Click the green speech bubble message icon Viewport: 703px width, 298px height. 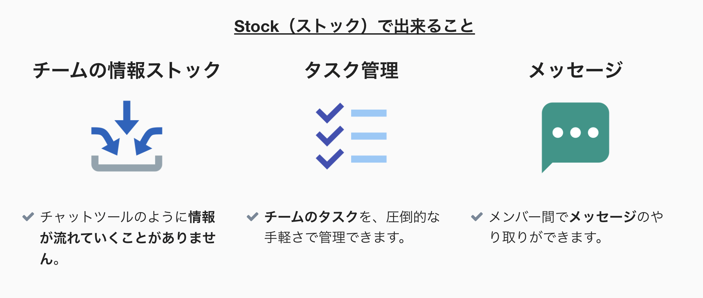(x=575, y=137)
